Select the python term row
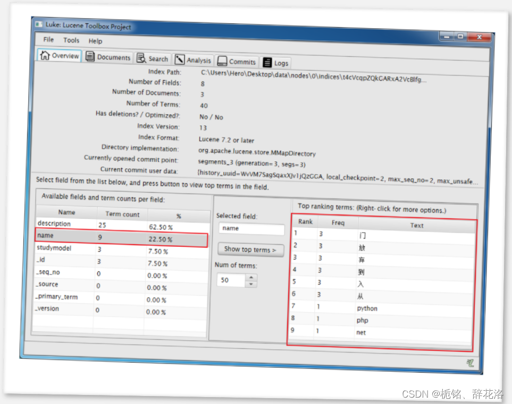The width and height of the screenshot is (512, 404). 382,307
